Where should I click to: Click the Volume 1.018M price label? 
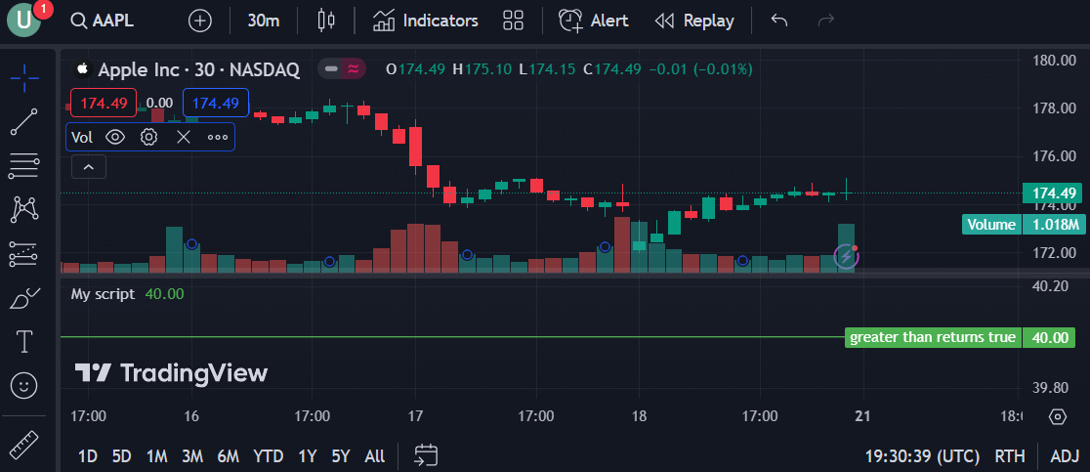click(1023, 225)
